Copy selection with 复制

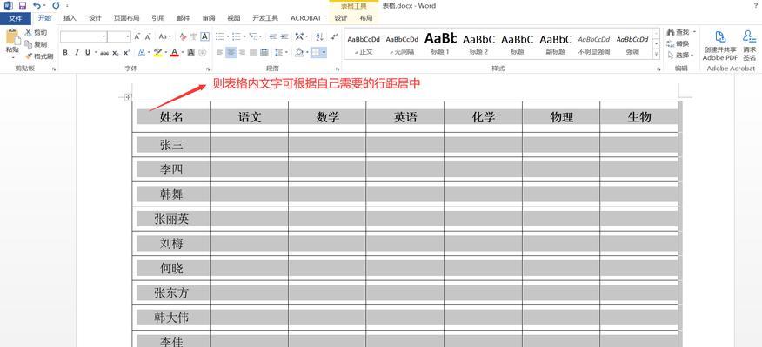coord(36,44)
